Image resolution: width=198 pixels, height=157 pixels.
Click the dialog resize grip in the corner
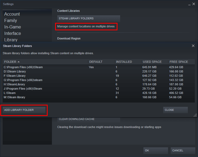point(195,115)
